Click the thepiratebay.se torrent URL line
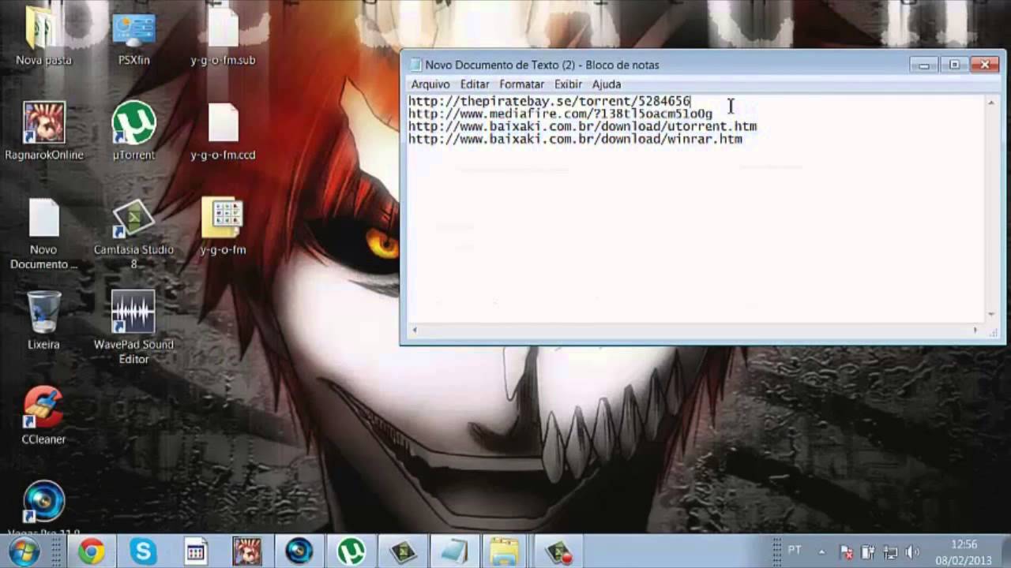Viewport: 1011px width, 568px height. coord(549,101)
